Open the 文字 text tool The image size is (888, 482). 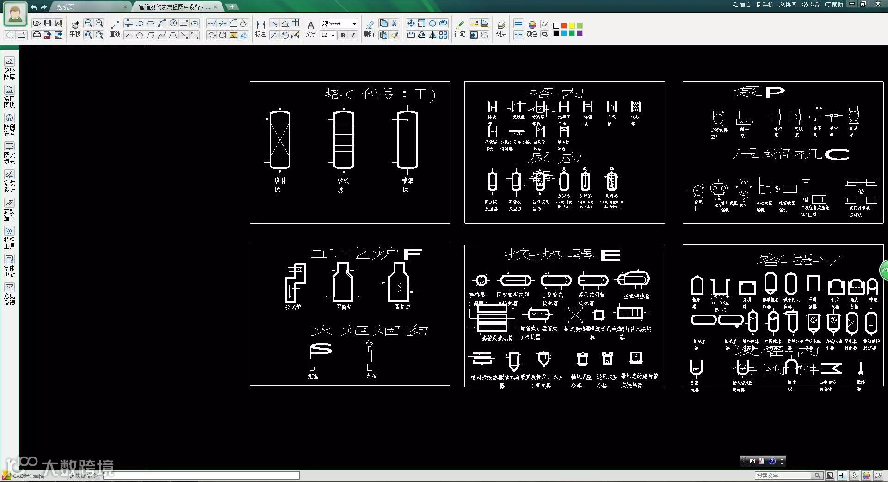[311, 28]
